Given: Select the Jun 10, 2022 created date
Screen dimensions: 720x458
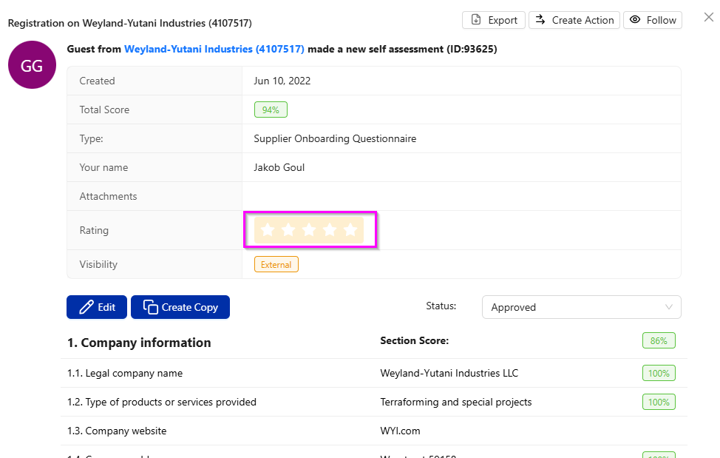Looking at the screenshot, I should (x=282, y=81).
